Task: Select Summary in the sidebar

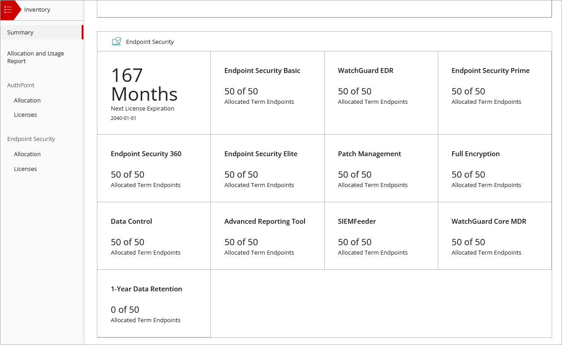Action: (x=20, y=32)
